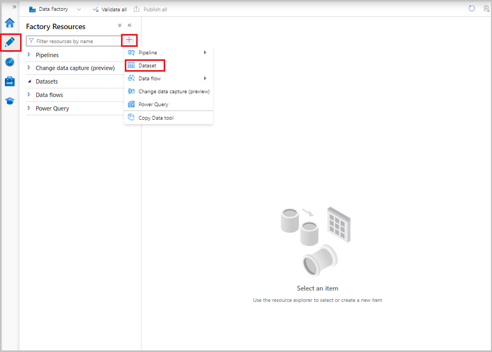Select the Pipelines label in tree
Screen dimensions: 492x352
(x=47, y=55)
